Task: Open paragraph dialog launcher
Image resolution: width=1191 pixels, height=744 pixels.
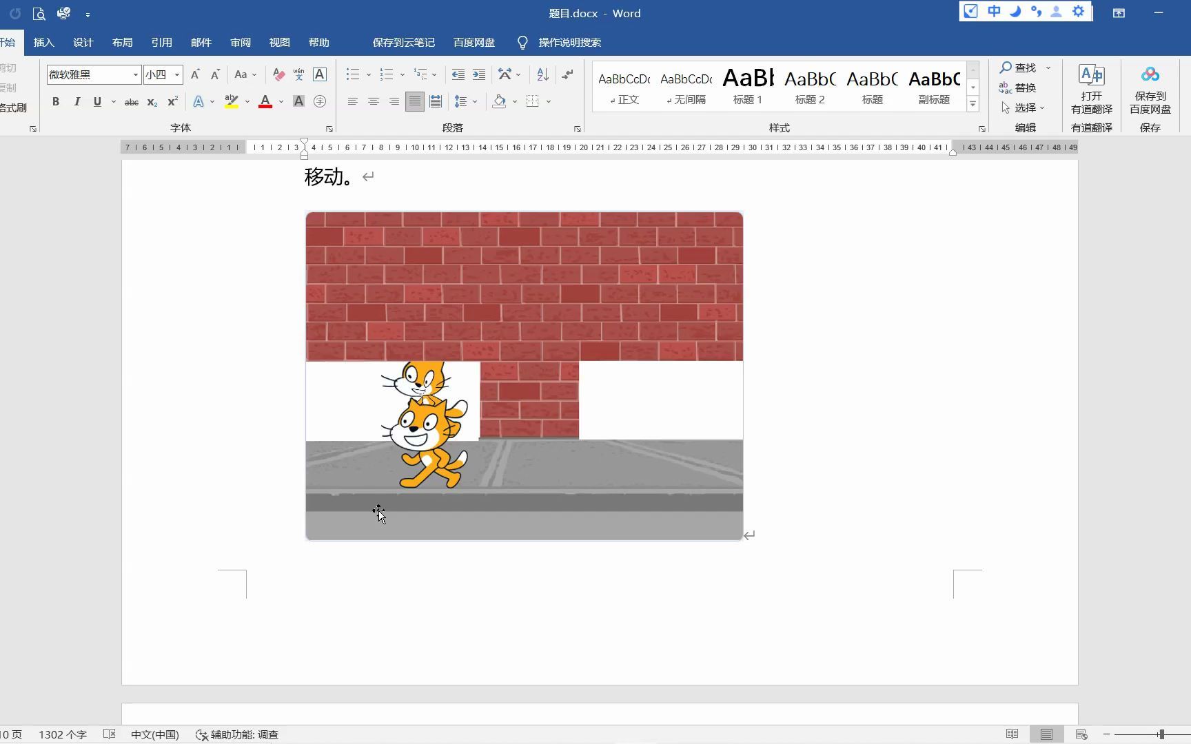Action: point(577,129)
